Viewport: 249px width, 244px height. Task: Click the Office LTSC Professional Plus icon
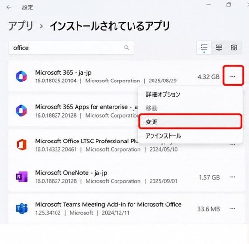21,144
